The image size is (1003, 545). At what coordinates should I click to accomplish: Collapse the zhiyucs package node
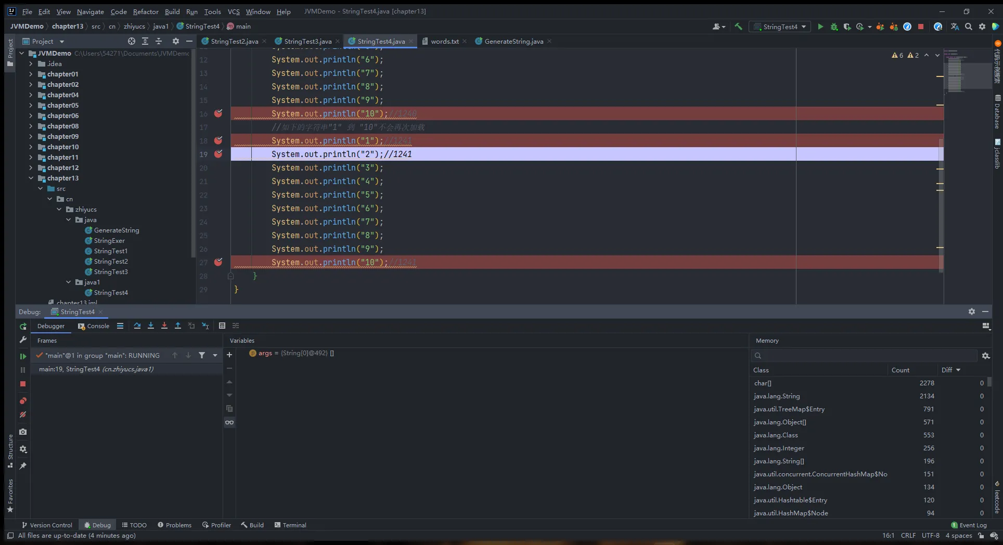[59, 209]
